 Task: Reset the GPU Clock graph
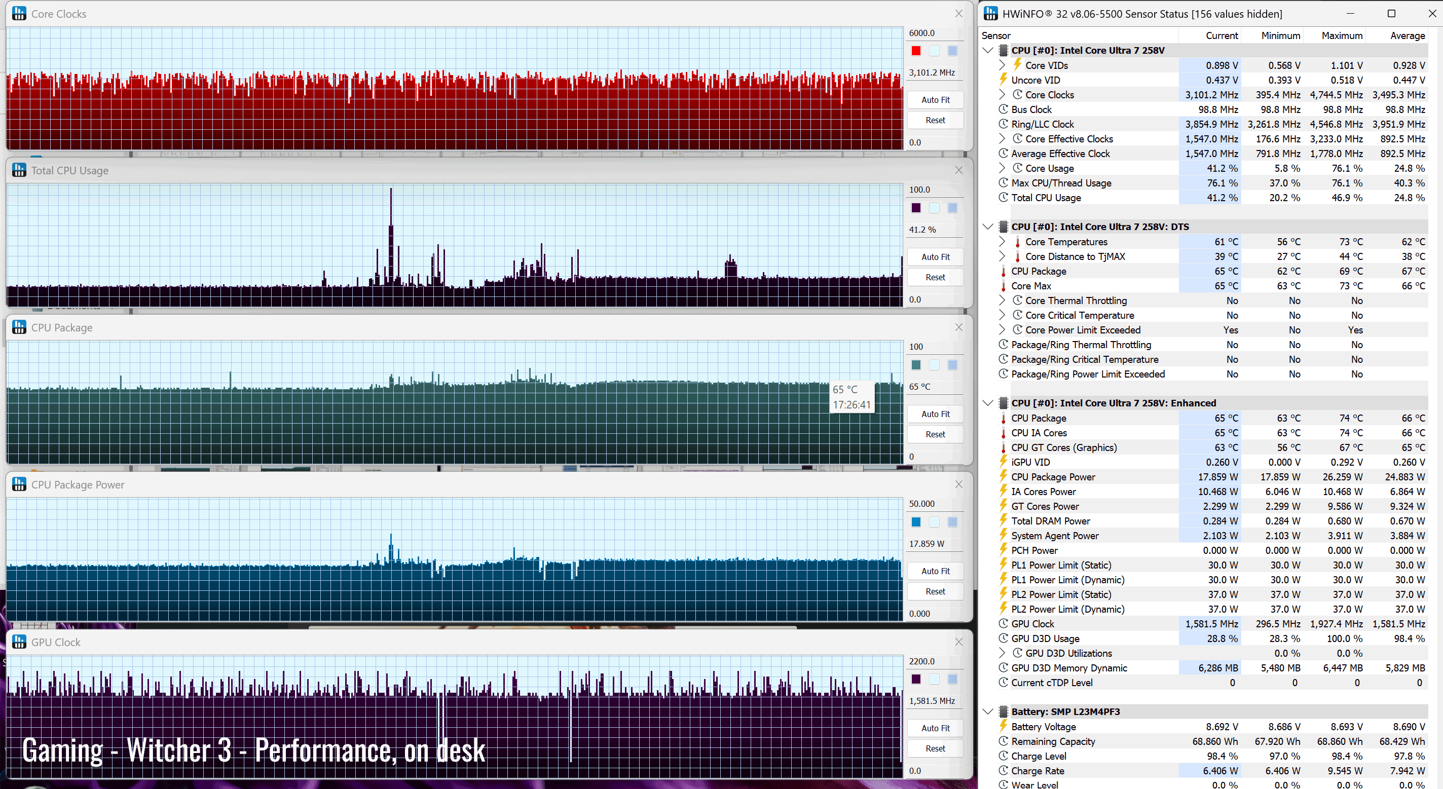pyautogui.click(x=936, y=748)
